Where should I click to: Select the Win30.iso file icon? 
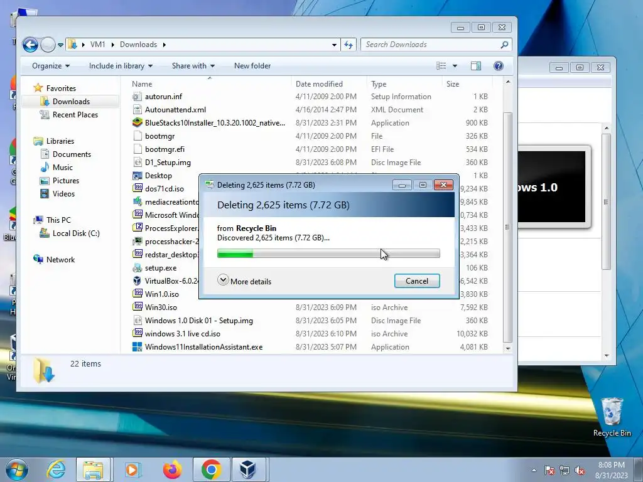[138, 308]
